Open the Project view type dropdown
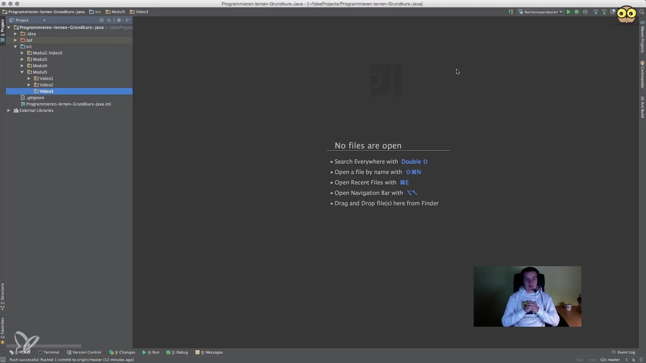646x363 pixels. [x=28, y=20]
